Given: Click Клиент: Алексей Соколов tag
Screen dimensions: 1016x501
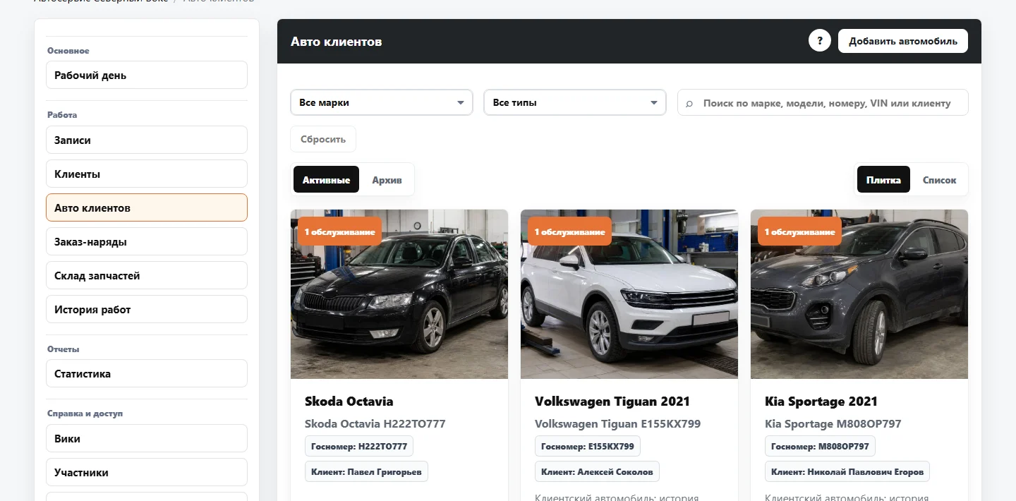Looking at the screenshot, I should 597,471.
